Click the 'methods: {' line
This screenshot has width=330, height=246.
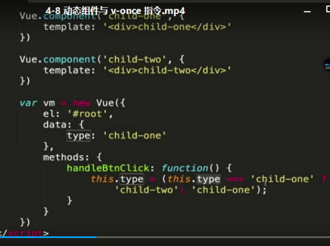coord(73,157)
